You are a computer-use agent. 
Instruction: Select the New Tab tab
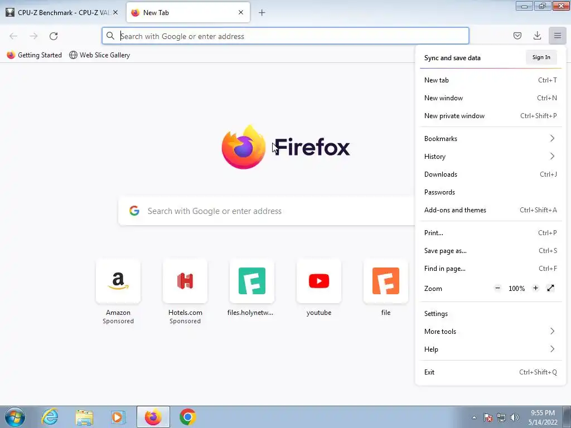(x=188, y=12)
